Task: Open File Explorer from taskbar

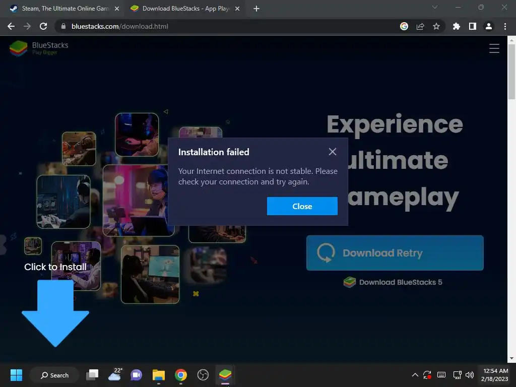Action: tap(159, 375)
